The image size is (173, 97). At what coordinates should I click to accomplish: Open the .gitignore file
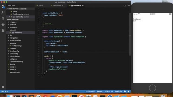(x=14, y=59)
